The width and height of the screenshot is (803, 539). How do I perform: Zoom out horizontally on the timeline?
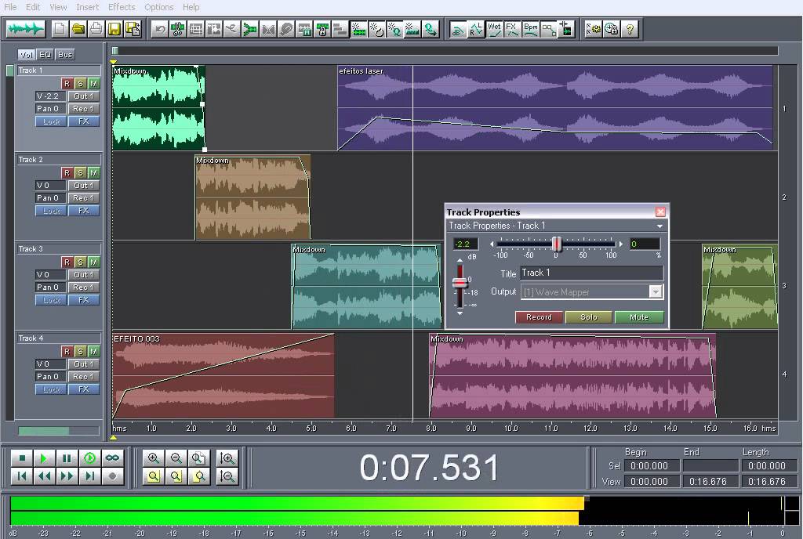pos(176,458)
